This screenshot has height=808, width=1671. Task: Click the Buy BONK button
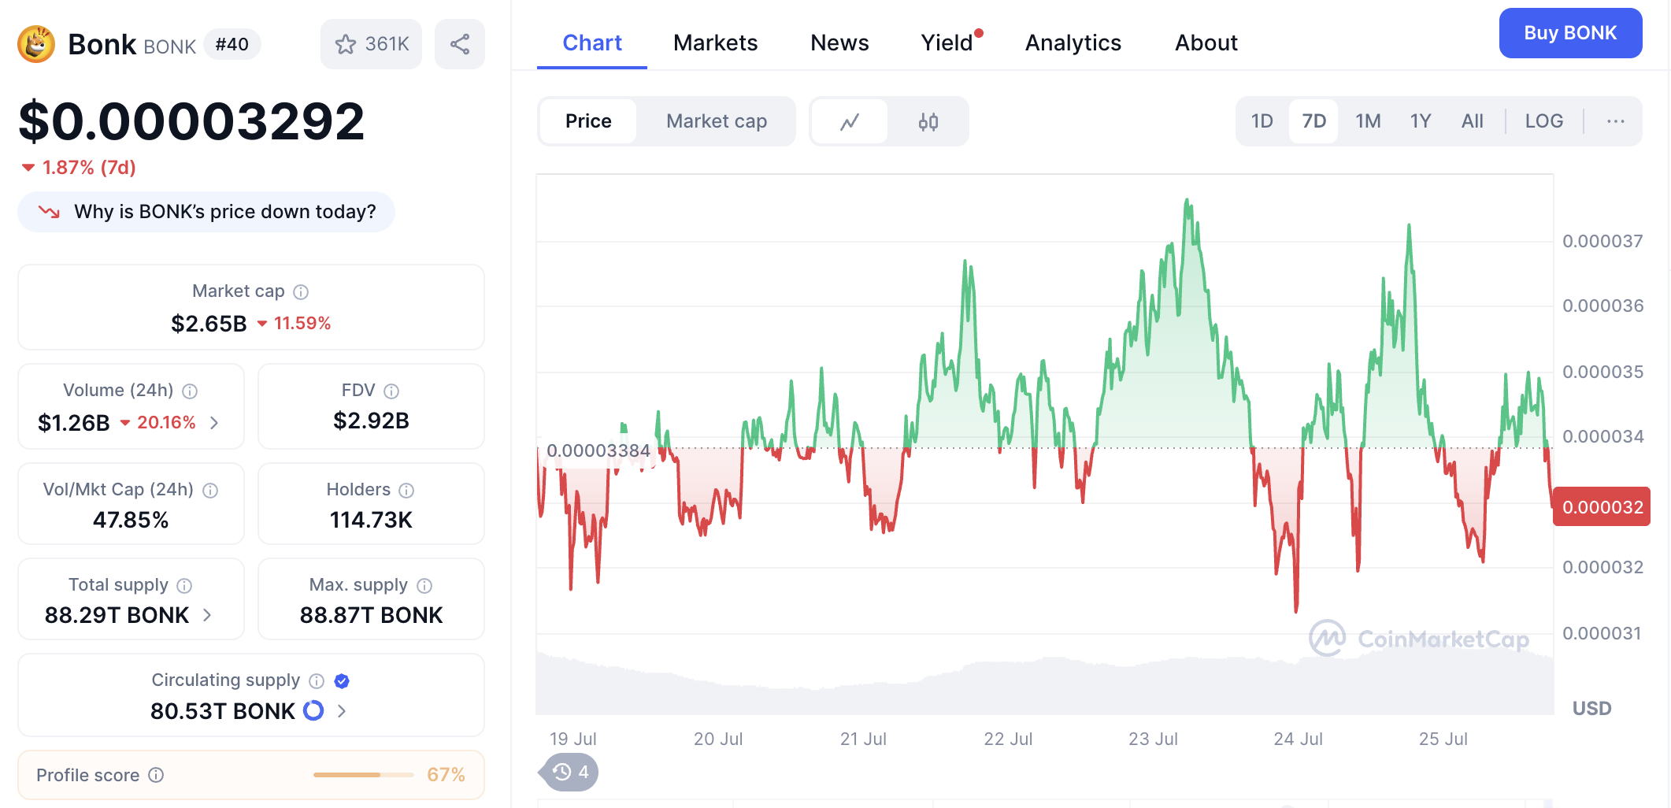[x=1570, y=33]
